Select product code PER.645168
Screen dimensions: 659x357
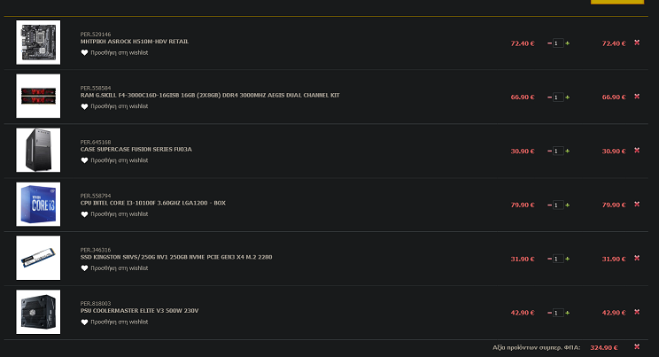96,142
